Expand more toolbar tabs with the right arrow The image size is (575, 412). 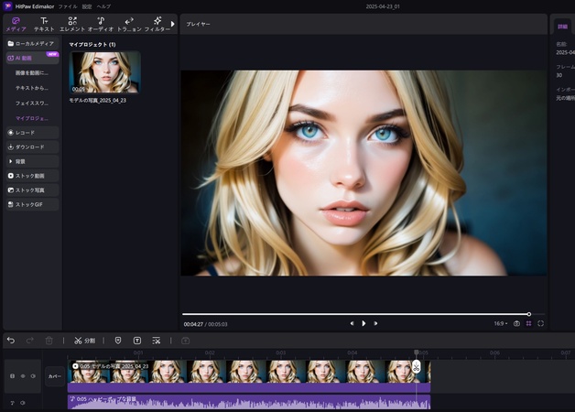tap(173, 24)
